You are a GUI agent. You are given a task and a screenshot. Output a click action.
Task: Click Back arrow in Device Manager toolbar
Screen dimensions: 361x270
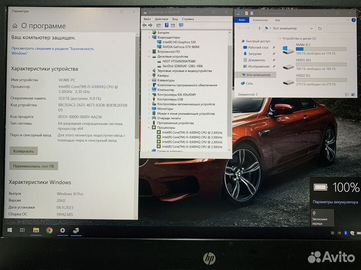[144, 25]
